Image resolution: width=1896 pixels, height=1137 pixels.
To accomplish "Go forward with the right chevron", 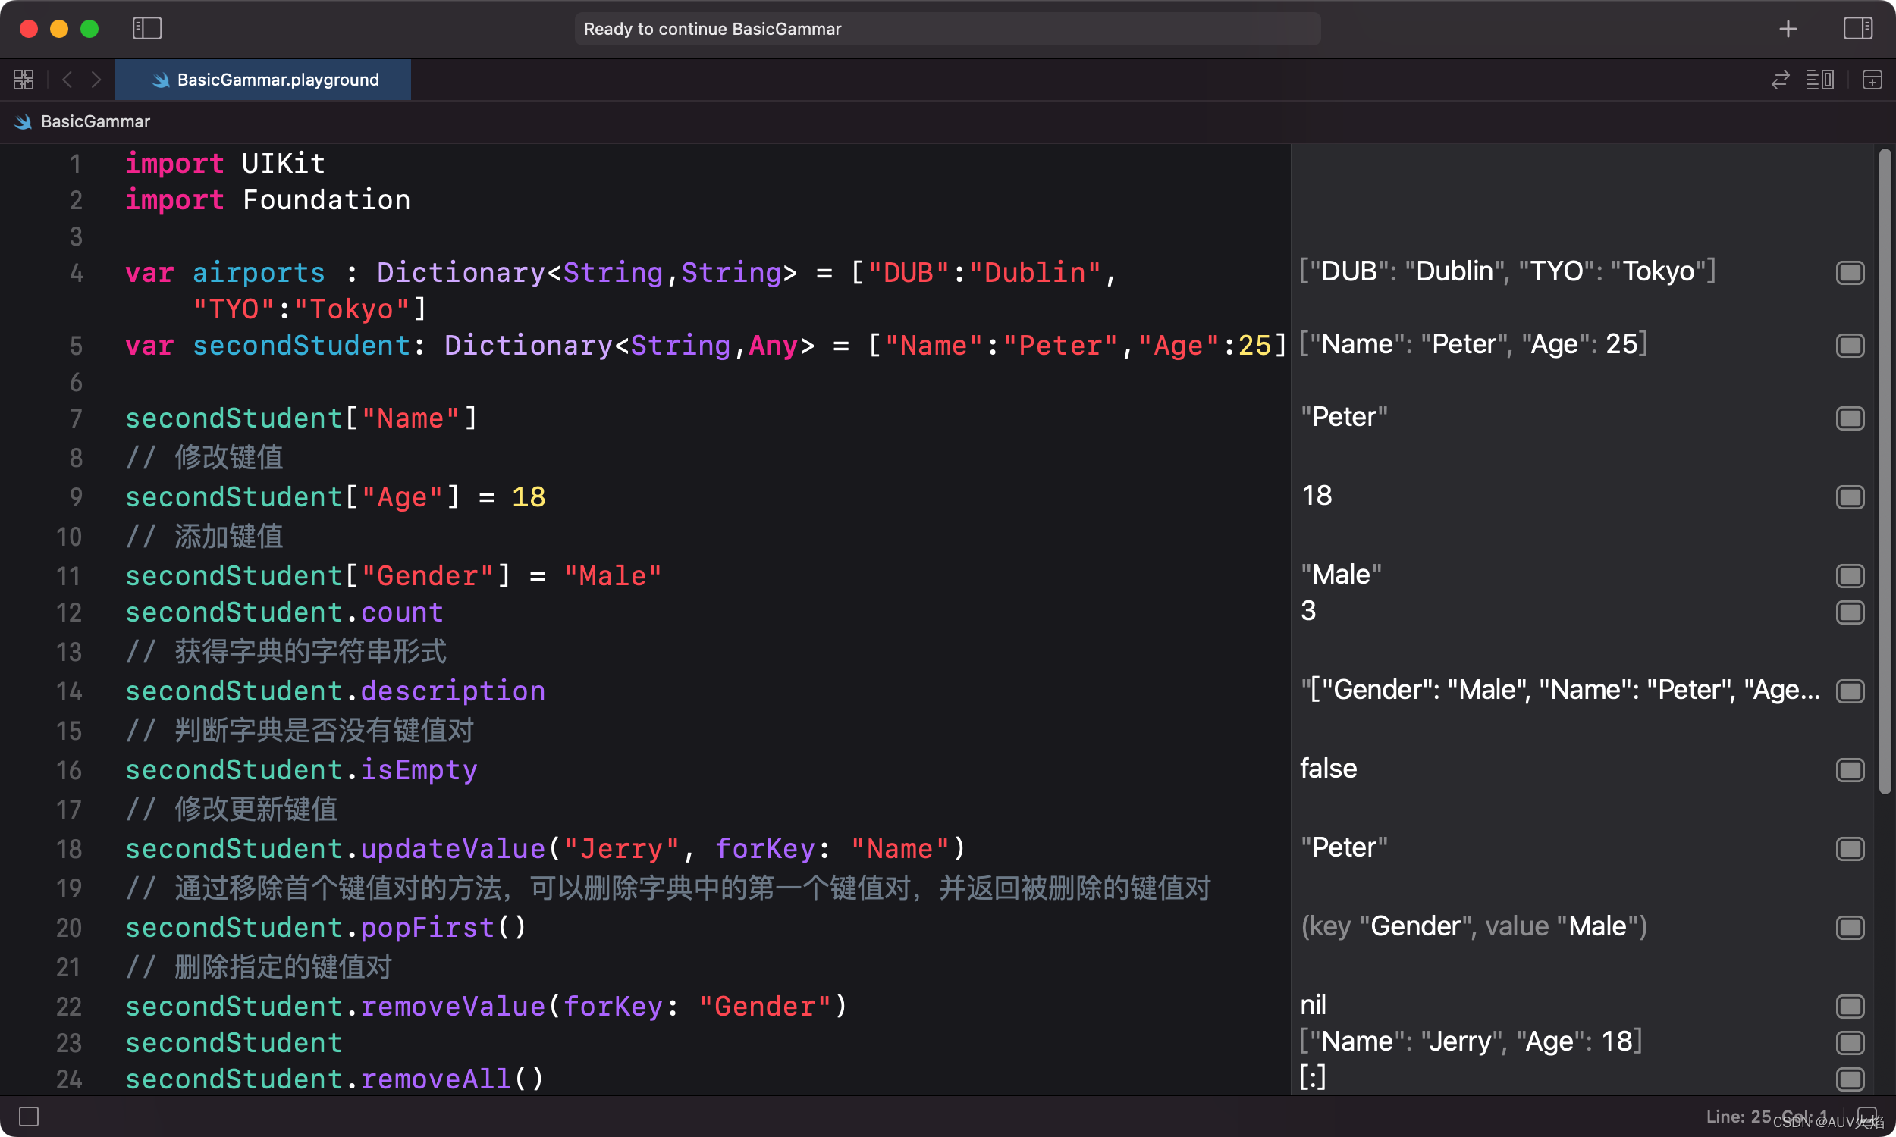I will 96,80.
